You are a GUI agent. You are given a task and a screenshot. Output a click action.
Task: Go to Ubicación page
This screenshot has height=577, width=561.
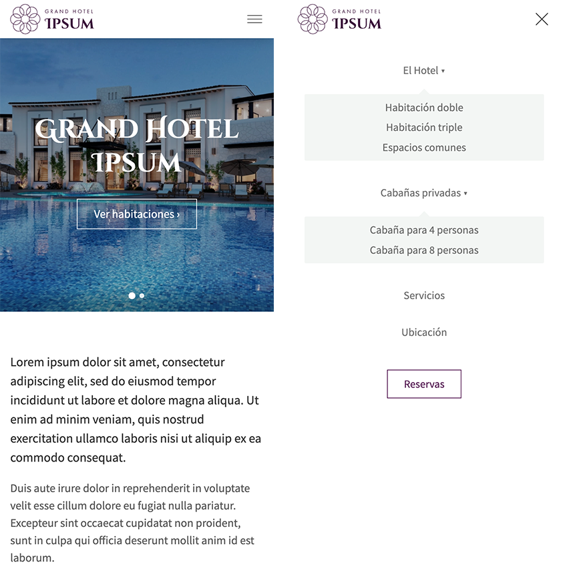[x=424, y=333]
